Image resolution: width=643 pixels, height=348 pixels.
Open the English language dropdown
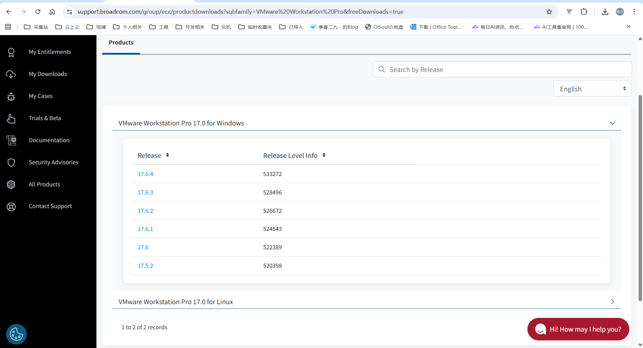coord(592,89)
